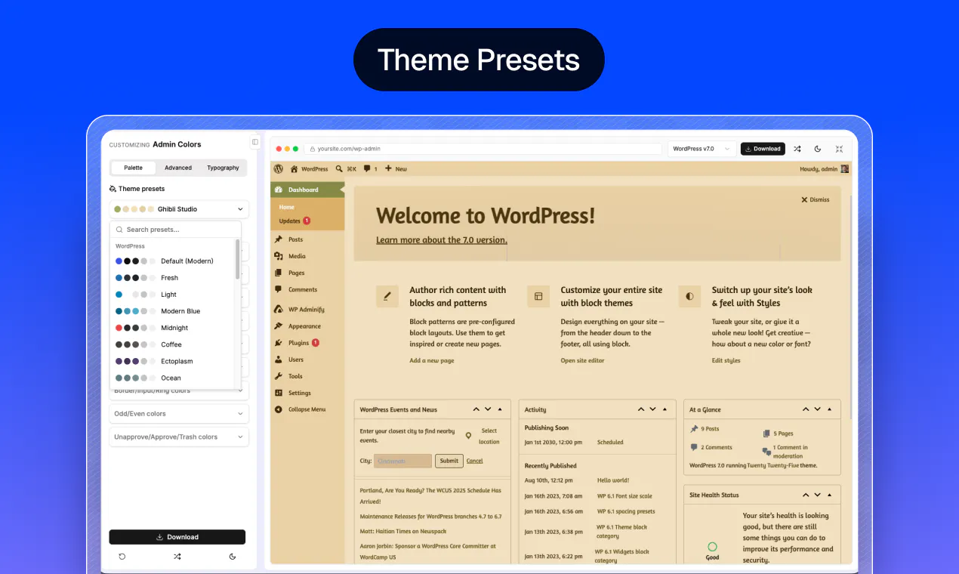Screen dimensions: 959x574
Task: Open the Ghibli Studio preset dropdown
Action: [179, 209]
